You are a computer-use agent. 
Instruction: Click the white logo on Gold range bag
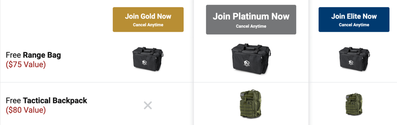[145, 62]
